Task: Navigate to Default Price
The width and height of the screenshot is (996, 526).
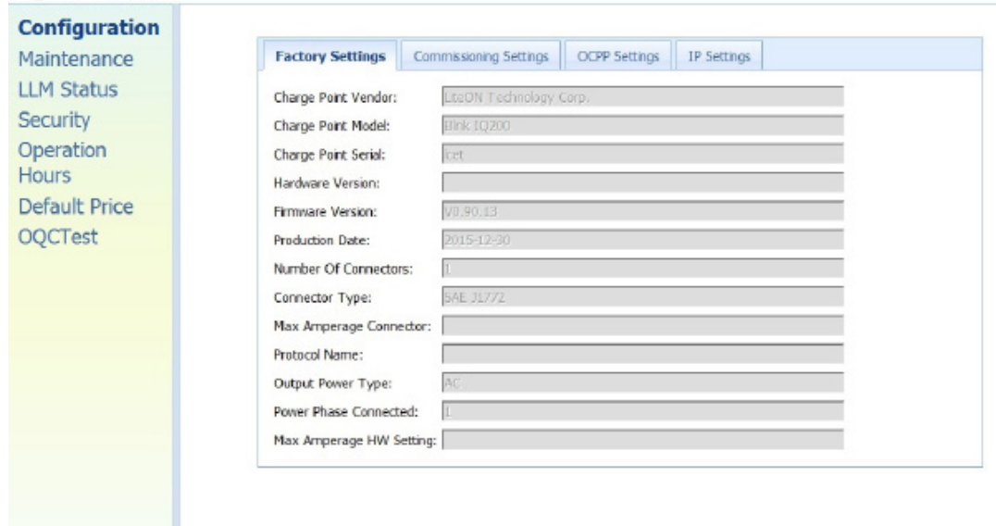Action: click(x=76, y=207)
